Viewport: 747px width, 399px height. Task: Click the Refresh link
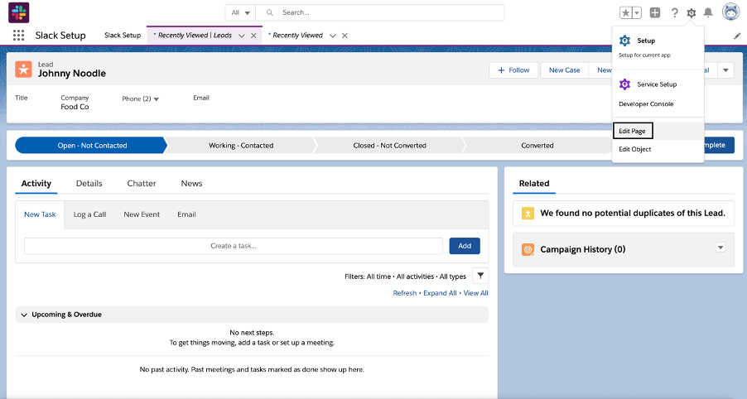404,293
